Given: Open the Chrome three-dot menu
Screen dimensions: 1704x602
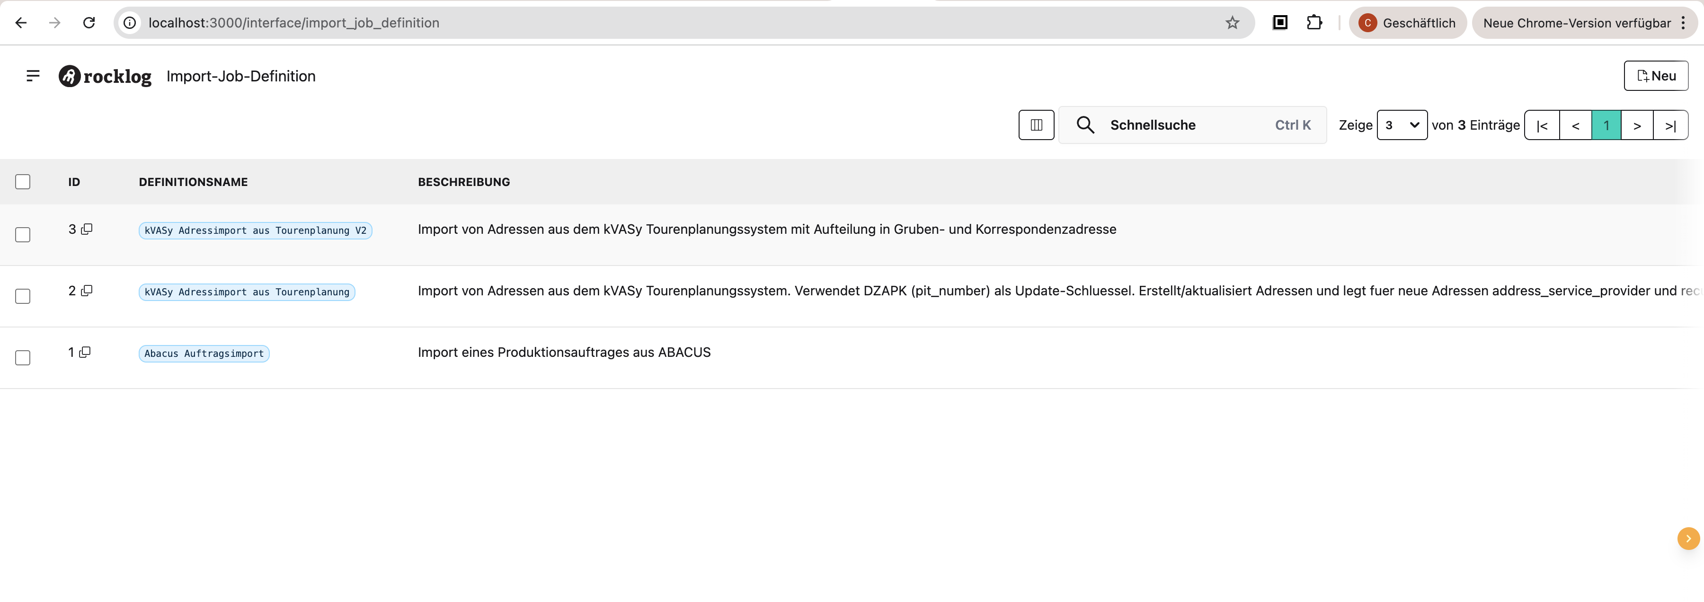Looking at the screenshot, I should point(1683,23).
